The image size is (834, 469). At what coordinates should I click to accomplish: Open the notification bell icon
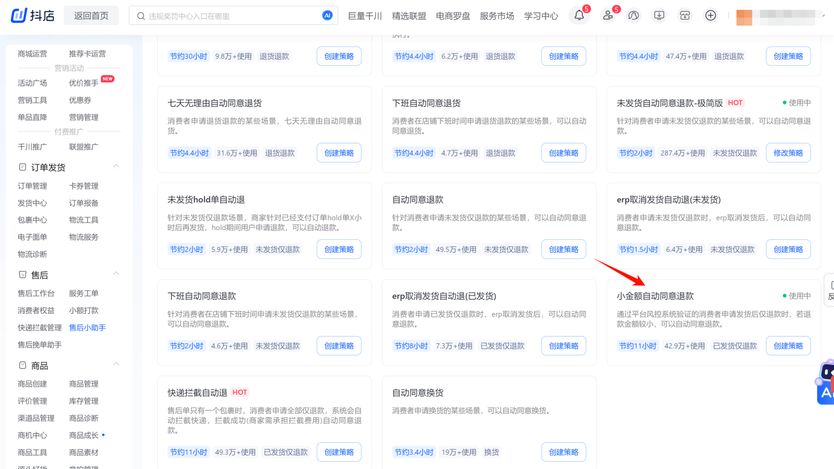point(579,16)
